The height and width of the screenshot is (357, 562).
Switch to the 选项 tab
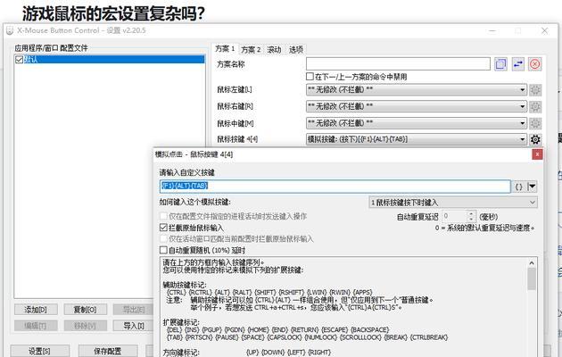point(296,50)
